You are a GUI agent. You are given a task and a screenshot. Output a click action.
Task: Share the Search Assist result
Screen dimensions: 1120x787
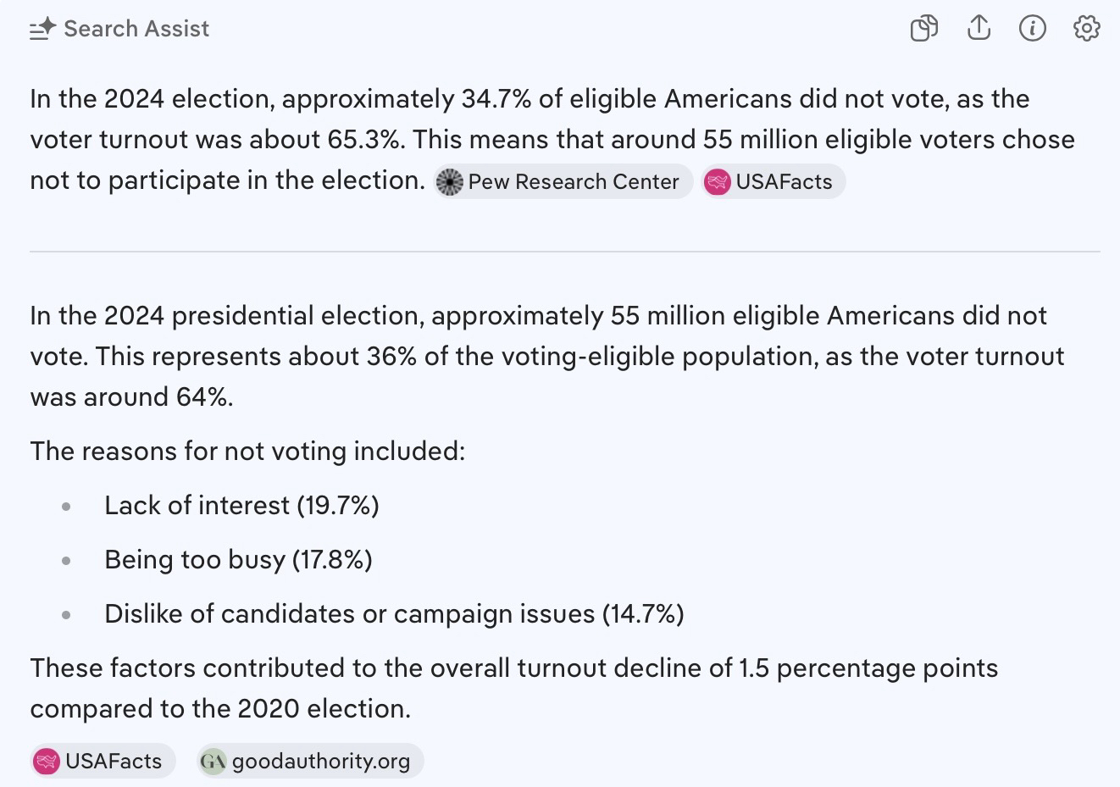[x=979, y=29]
